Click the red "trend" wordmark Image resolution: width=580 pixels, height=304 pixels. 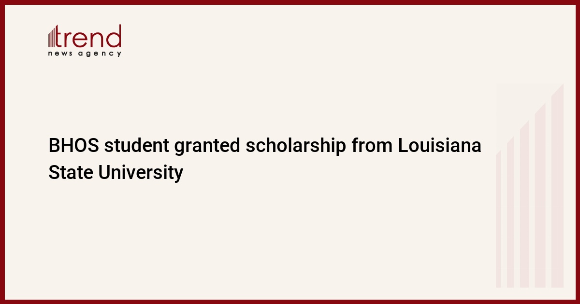point(89,37)
